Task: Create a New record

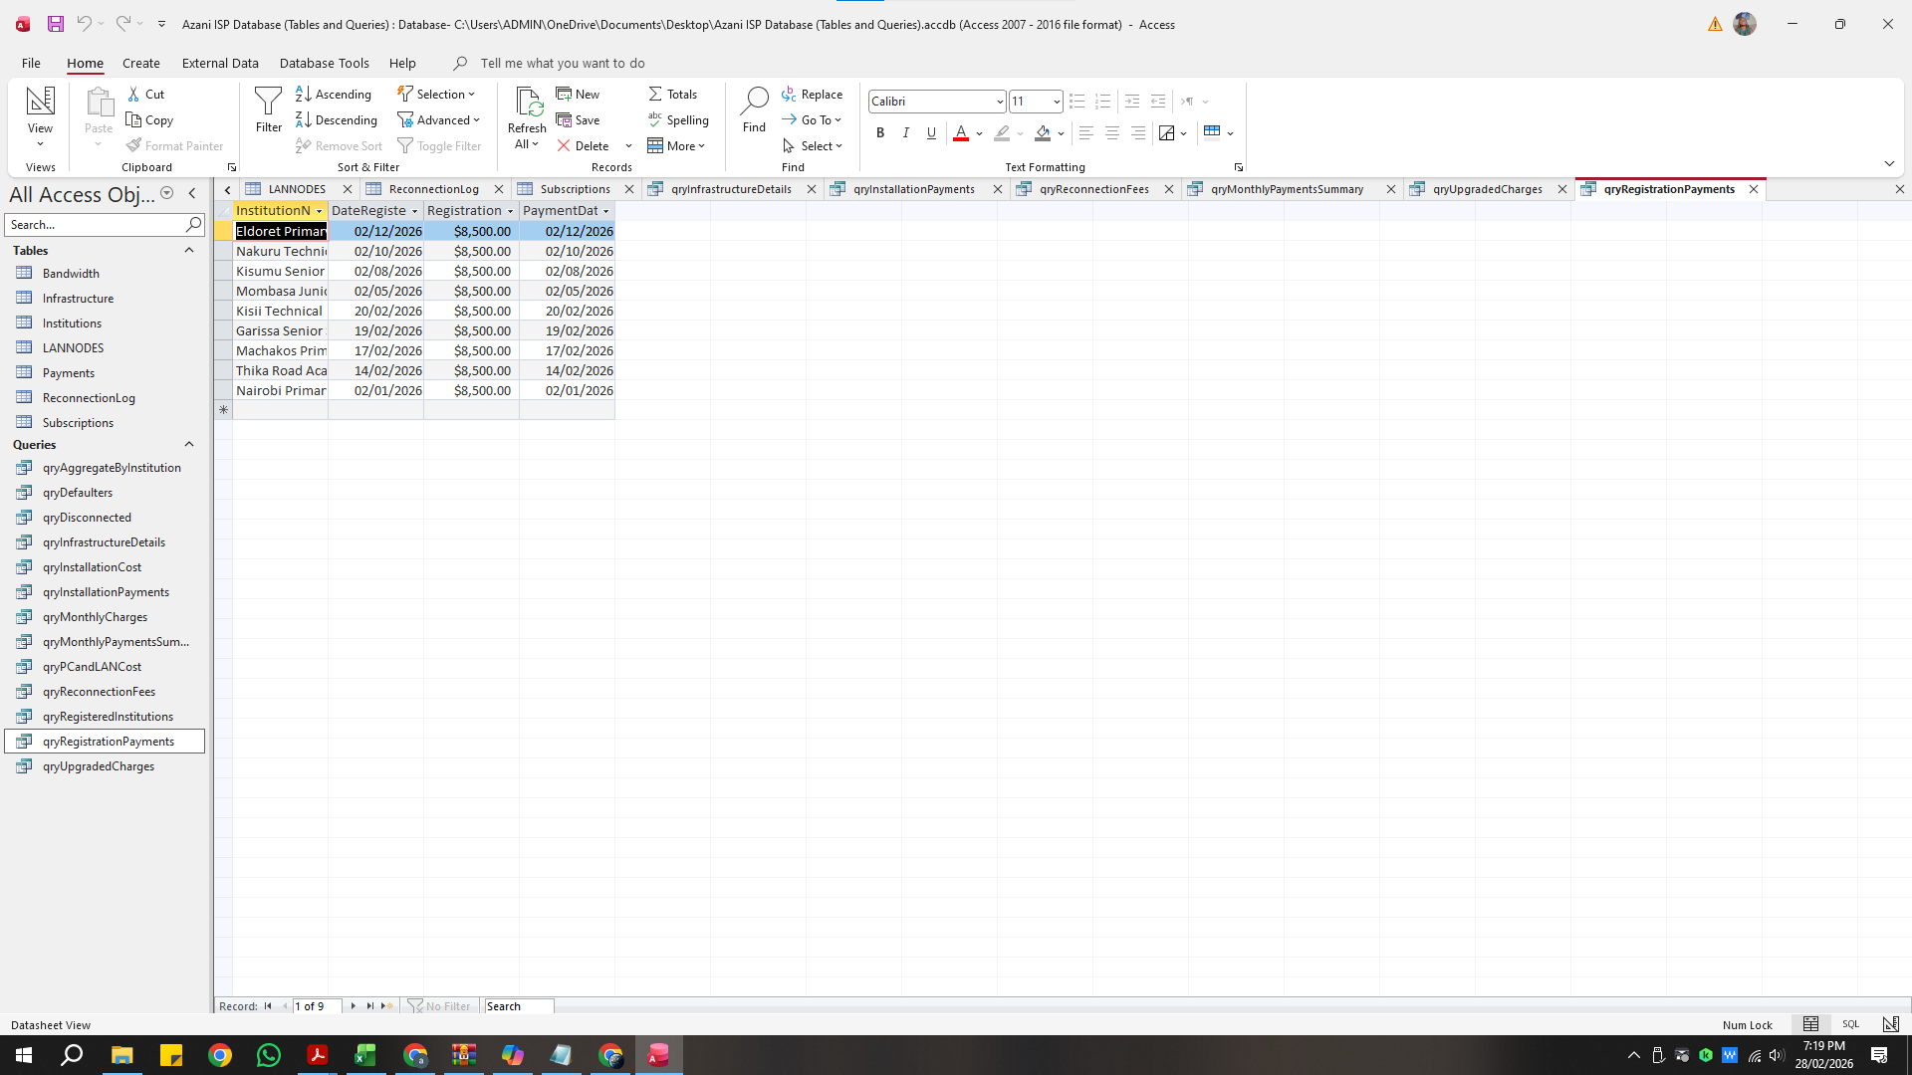Action: coord(579,94)
